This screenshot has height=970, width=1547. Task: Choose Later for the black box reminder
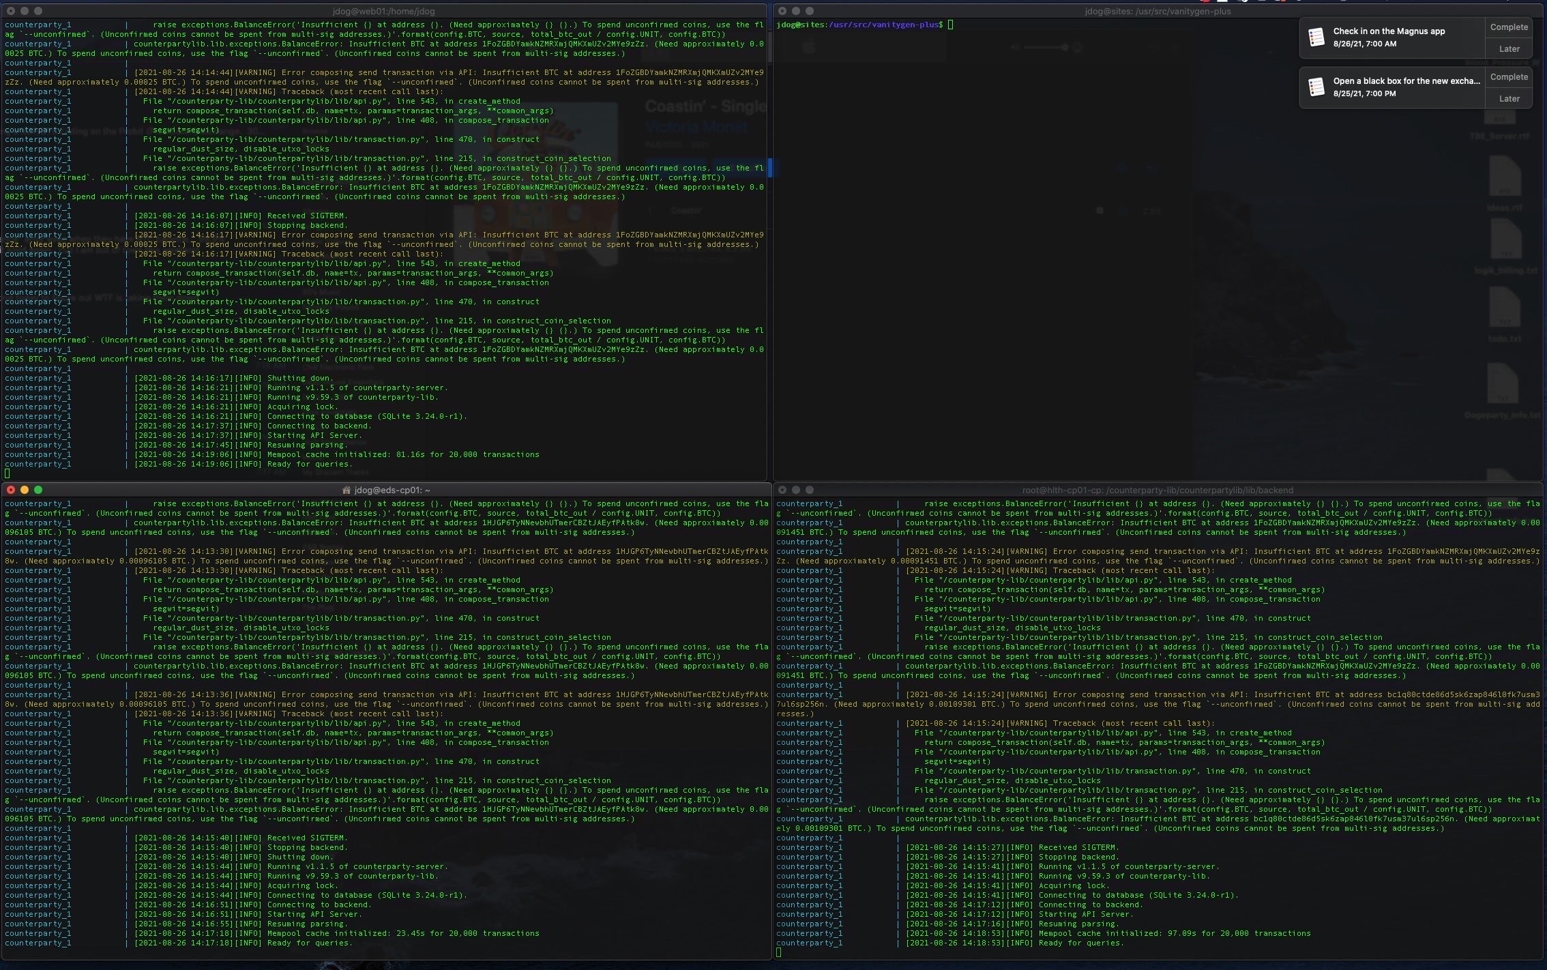click(x=1509, y=99)
